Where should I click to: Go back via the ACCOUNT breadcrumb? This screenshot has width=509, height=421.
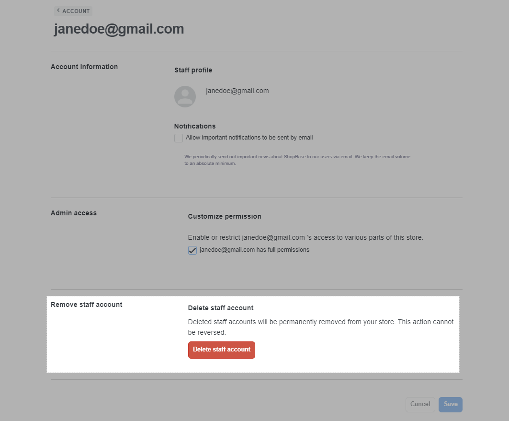click(x=73, y=11)
